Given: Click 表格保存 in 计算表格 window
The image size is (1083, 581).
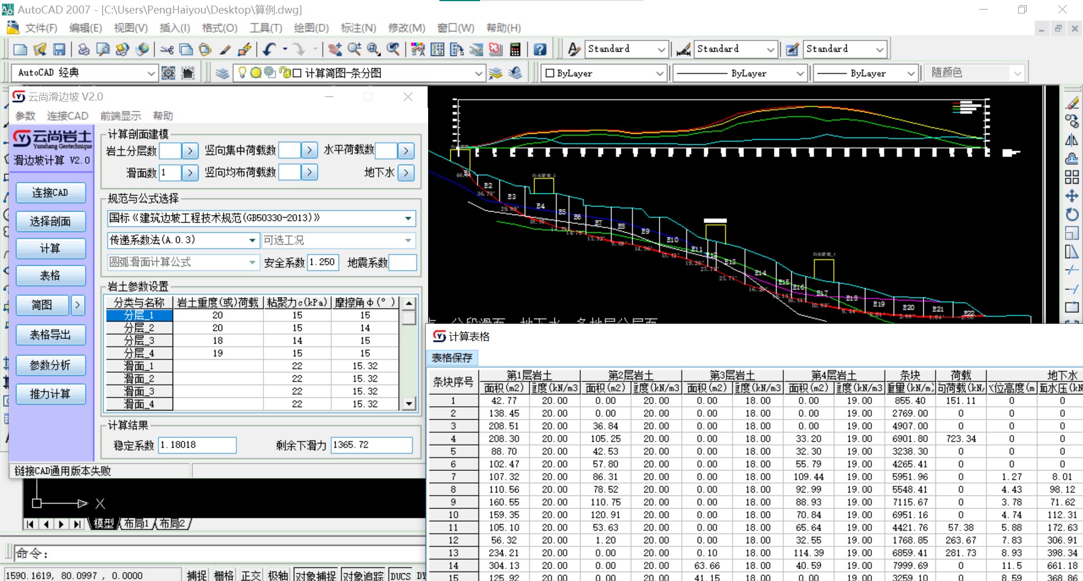Looking at the screenshot, I should coord(452,358).
